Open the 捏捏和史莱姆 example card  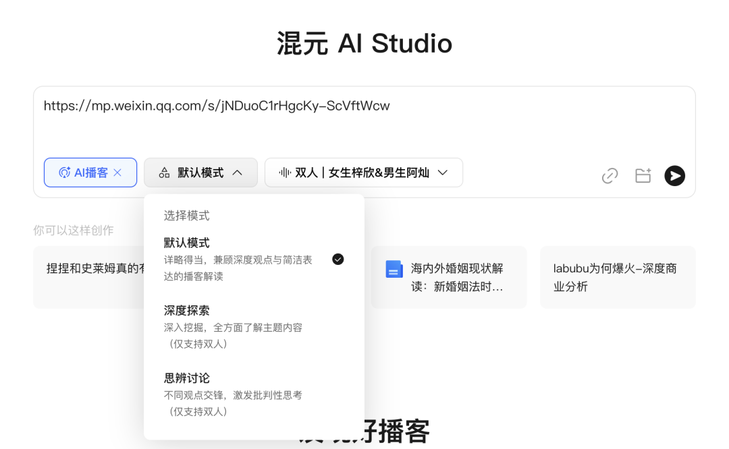88,277
